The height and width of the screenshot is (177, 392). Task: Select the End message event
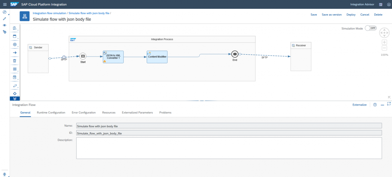click(x=235, y=54)
